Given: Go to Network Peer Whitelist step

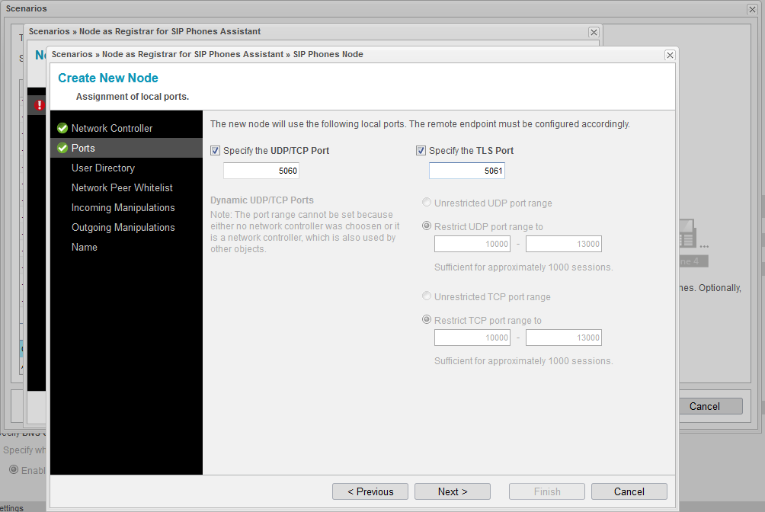Looking at the screenshot, I should [x=122, y=188].
